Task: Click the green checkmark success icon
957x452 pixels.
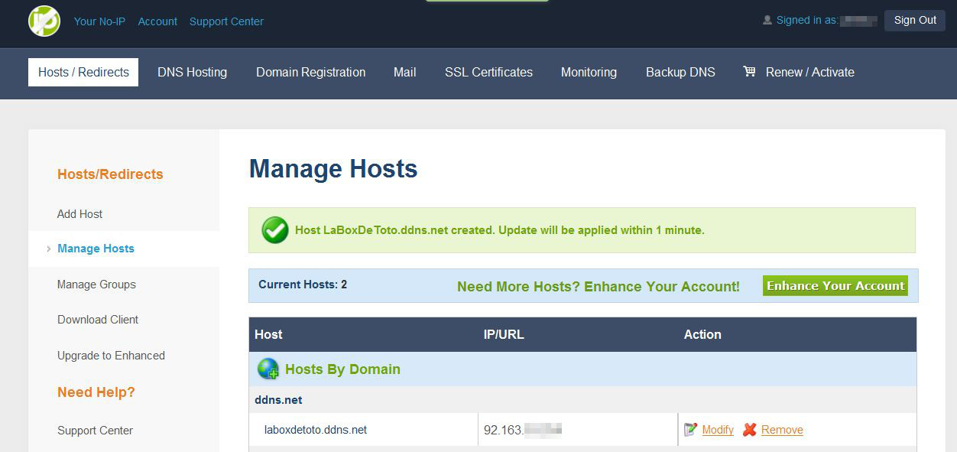Action: [274, 230]
